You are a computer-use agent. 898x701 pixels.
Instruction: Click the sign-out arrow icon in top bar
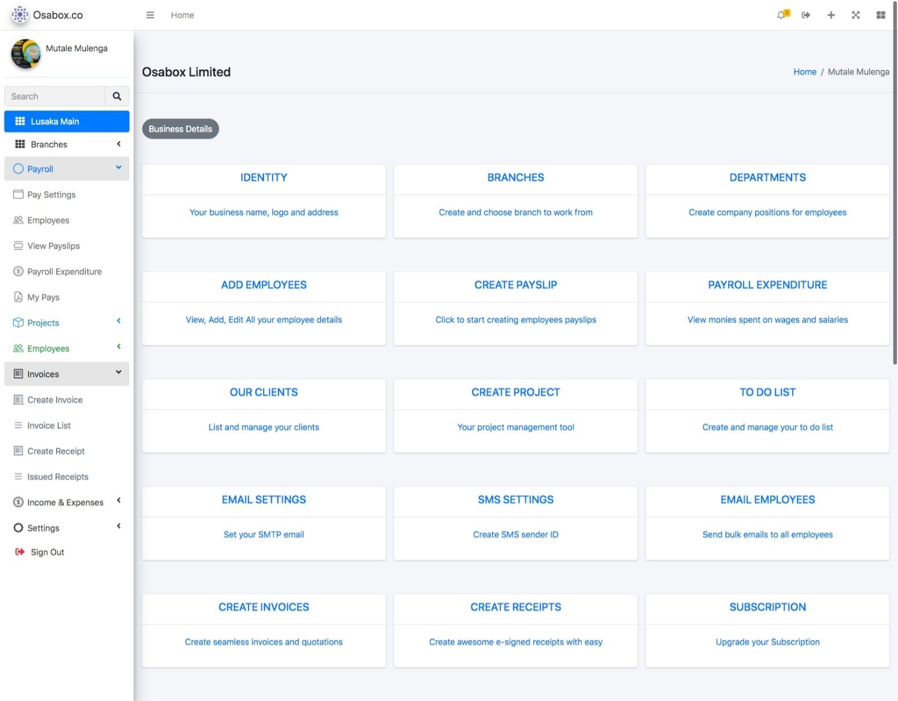click(806, 15)
